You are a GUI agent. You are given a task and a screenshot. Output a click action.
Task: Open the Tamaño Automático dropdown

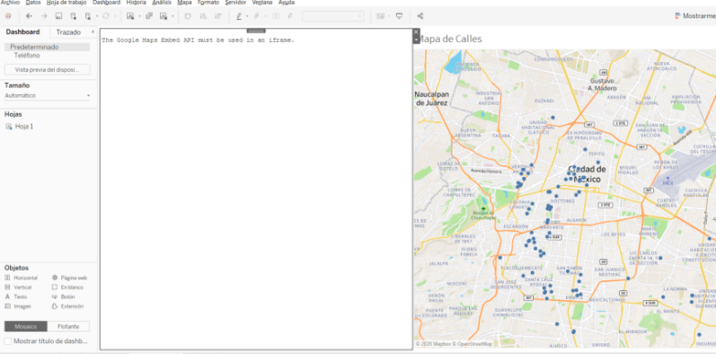(47, 96)
